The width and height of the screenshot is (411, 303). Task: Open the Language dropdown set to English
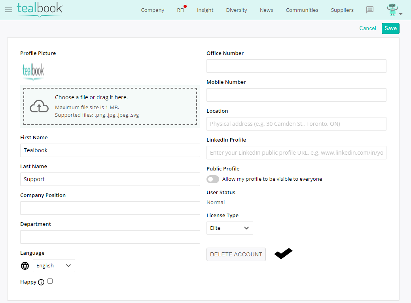pyautogui.click(x=54, y=266)
